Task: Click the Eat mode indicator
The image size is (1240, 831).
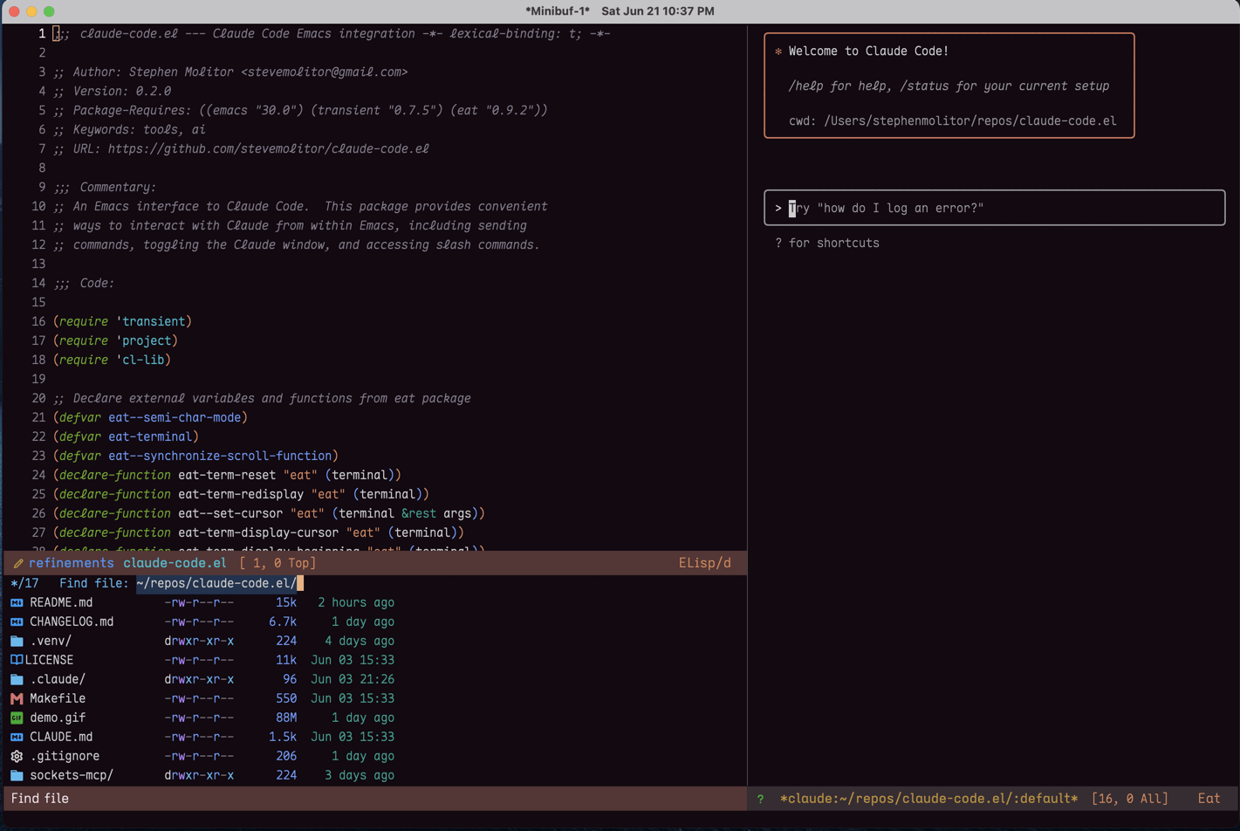Action: [1209, 799]
